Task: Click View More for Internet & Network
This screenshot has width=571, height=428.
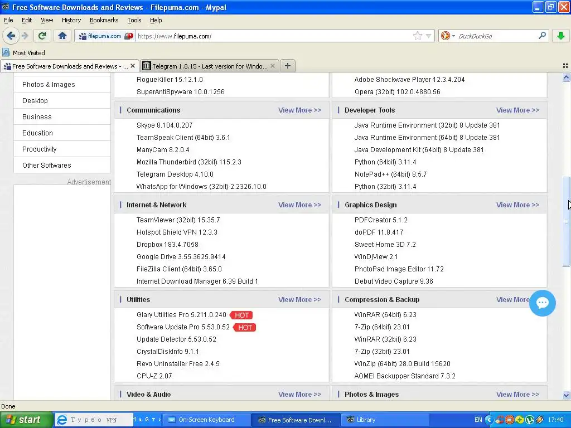Action: pyautogui.click(x=299, y=205)
